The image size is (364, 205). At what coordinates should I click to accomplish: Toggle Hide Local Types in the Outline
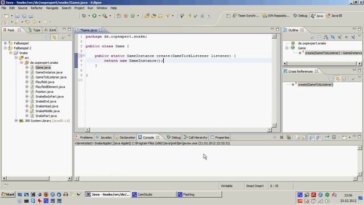(x=353, y=37)
